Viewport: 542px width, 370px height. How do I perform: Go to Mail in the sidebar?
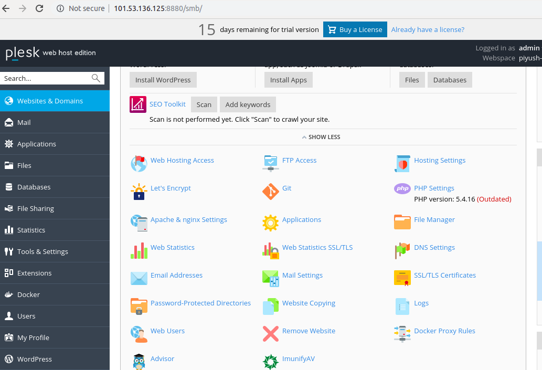tap(55, 122)
